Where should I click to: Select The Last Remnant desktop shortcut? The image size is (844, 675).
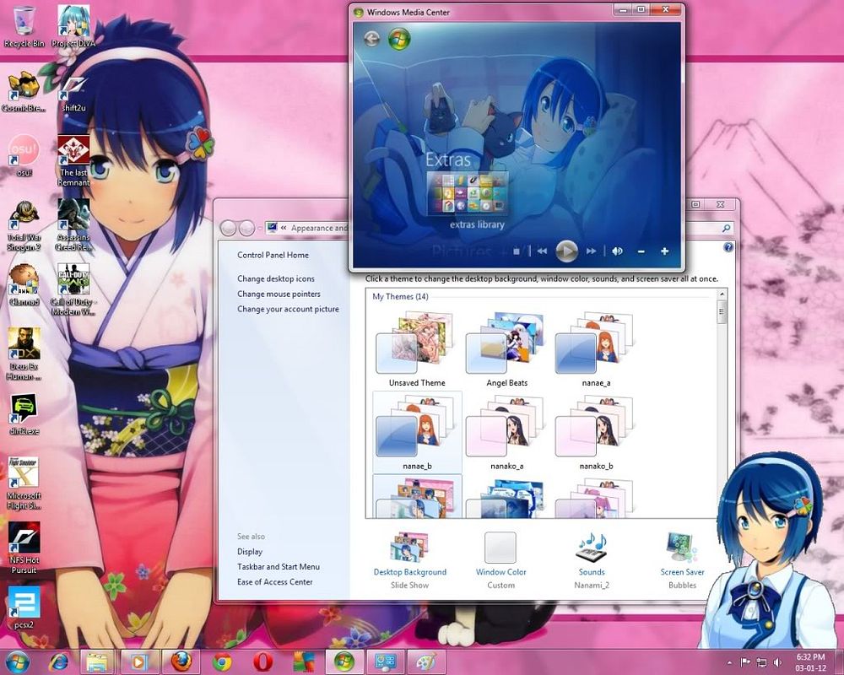[73, 160]
